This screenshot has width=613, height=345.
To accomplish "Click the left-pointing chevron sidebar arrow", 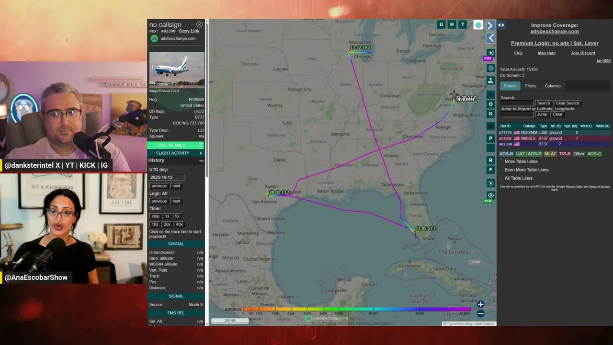I will 490,38.
